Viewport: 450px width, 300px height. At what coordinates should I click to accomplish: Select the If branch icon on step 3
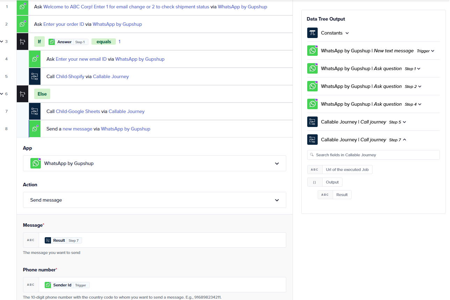click(x=22, y=42)
